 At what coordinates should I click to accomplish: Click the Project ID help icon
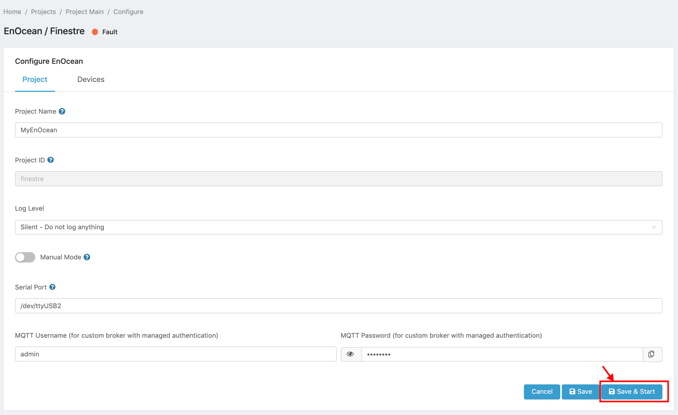tap(50, 160)
